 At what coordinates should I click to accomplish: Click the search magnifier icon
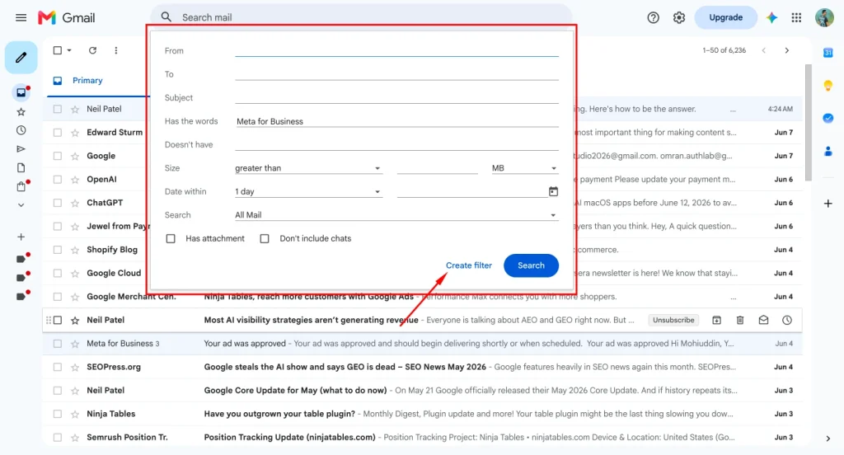(166, 17)
